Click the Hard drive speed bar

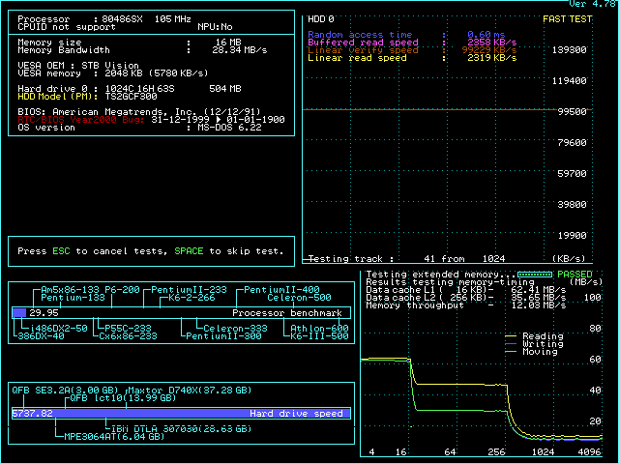click(180, 413)
